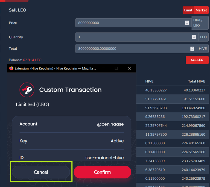Click total value 240.14423979
This screenshot has height=187, width=210.
click(193, 170)
